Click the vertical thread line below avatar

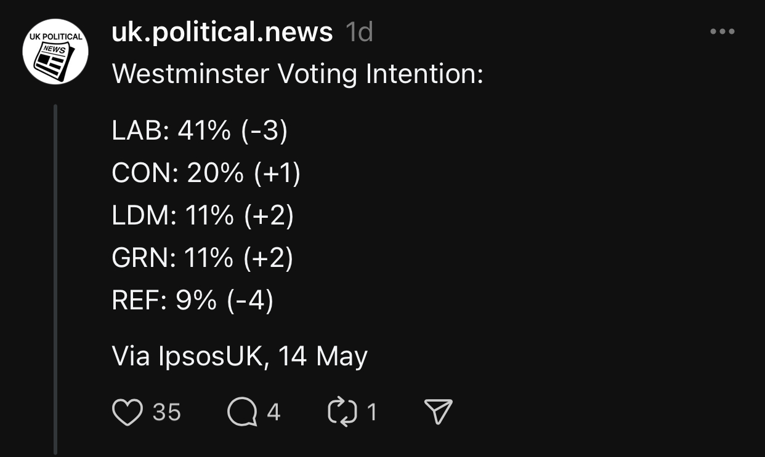[x=55, y=277]
